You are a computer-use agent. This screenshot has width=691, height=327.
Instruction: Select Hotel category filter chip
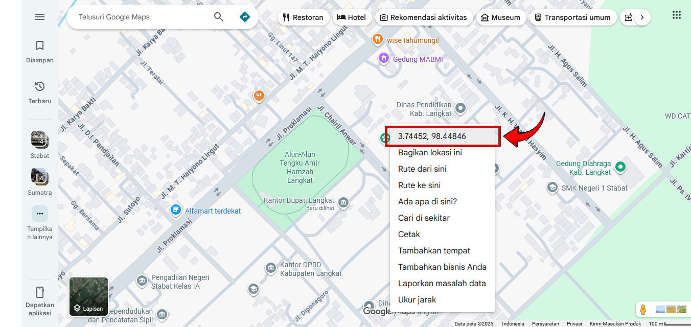coord(352,17)
